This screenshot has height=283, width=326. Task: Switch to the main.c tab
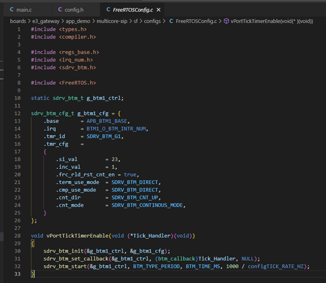(24, 10)
